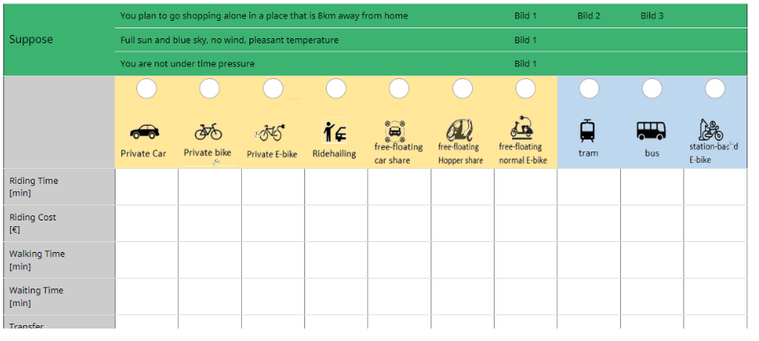Click the tram icon
The height and width of the screenshot is (341, 759).
(587, 131)
